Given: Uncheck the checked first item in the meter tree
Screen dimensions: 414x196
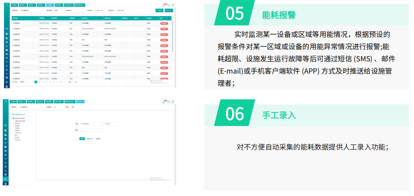Looking at the screenshot, I should coord(13,118).
